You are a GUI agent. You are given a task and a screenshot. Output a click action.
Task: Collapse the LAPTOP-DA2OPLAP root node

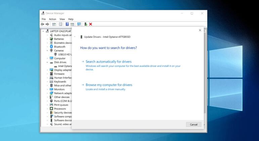pyautogui.click(x=43, y=31)
